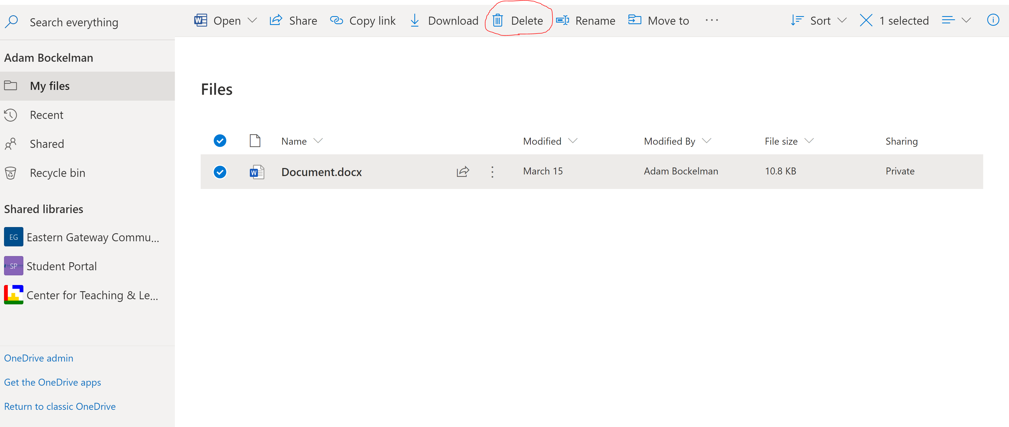Click the Search everything field
The width and height of the screenshot is (1009, 427).
click(x=74, y=22)
